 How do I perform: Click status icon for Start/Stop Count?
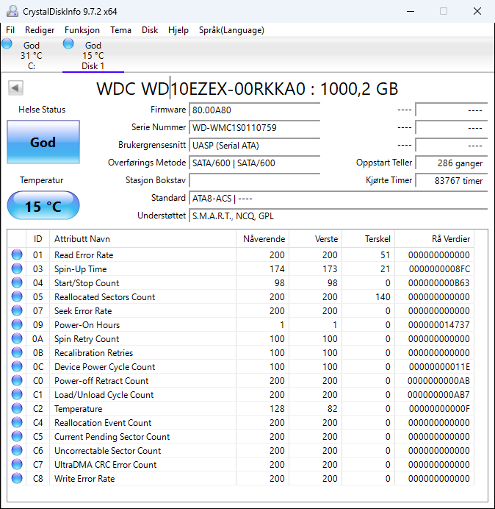(17, 282)
